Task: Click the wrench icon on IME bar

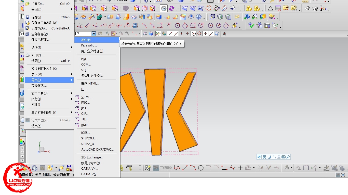Action: [288, 157]
